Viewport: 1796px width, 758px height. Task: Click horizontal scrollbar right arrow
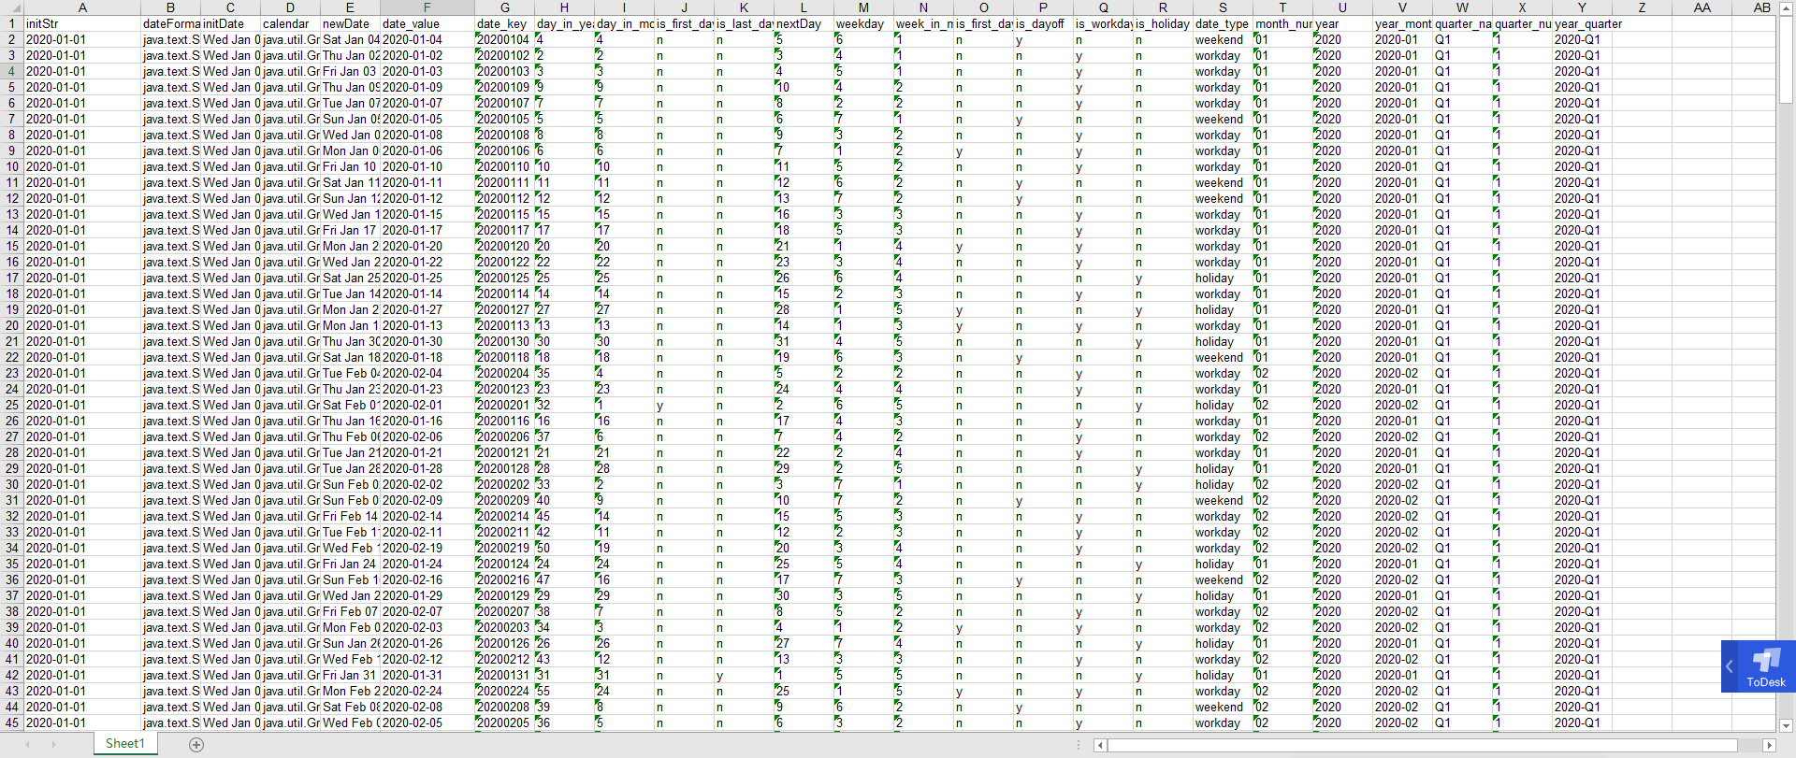(x=1769, y=745)
